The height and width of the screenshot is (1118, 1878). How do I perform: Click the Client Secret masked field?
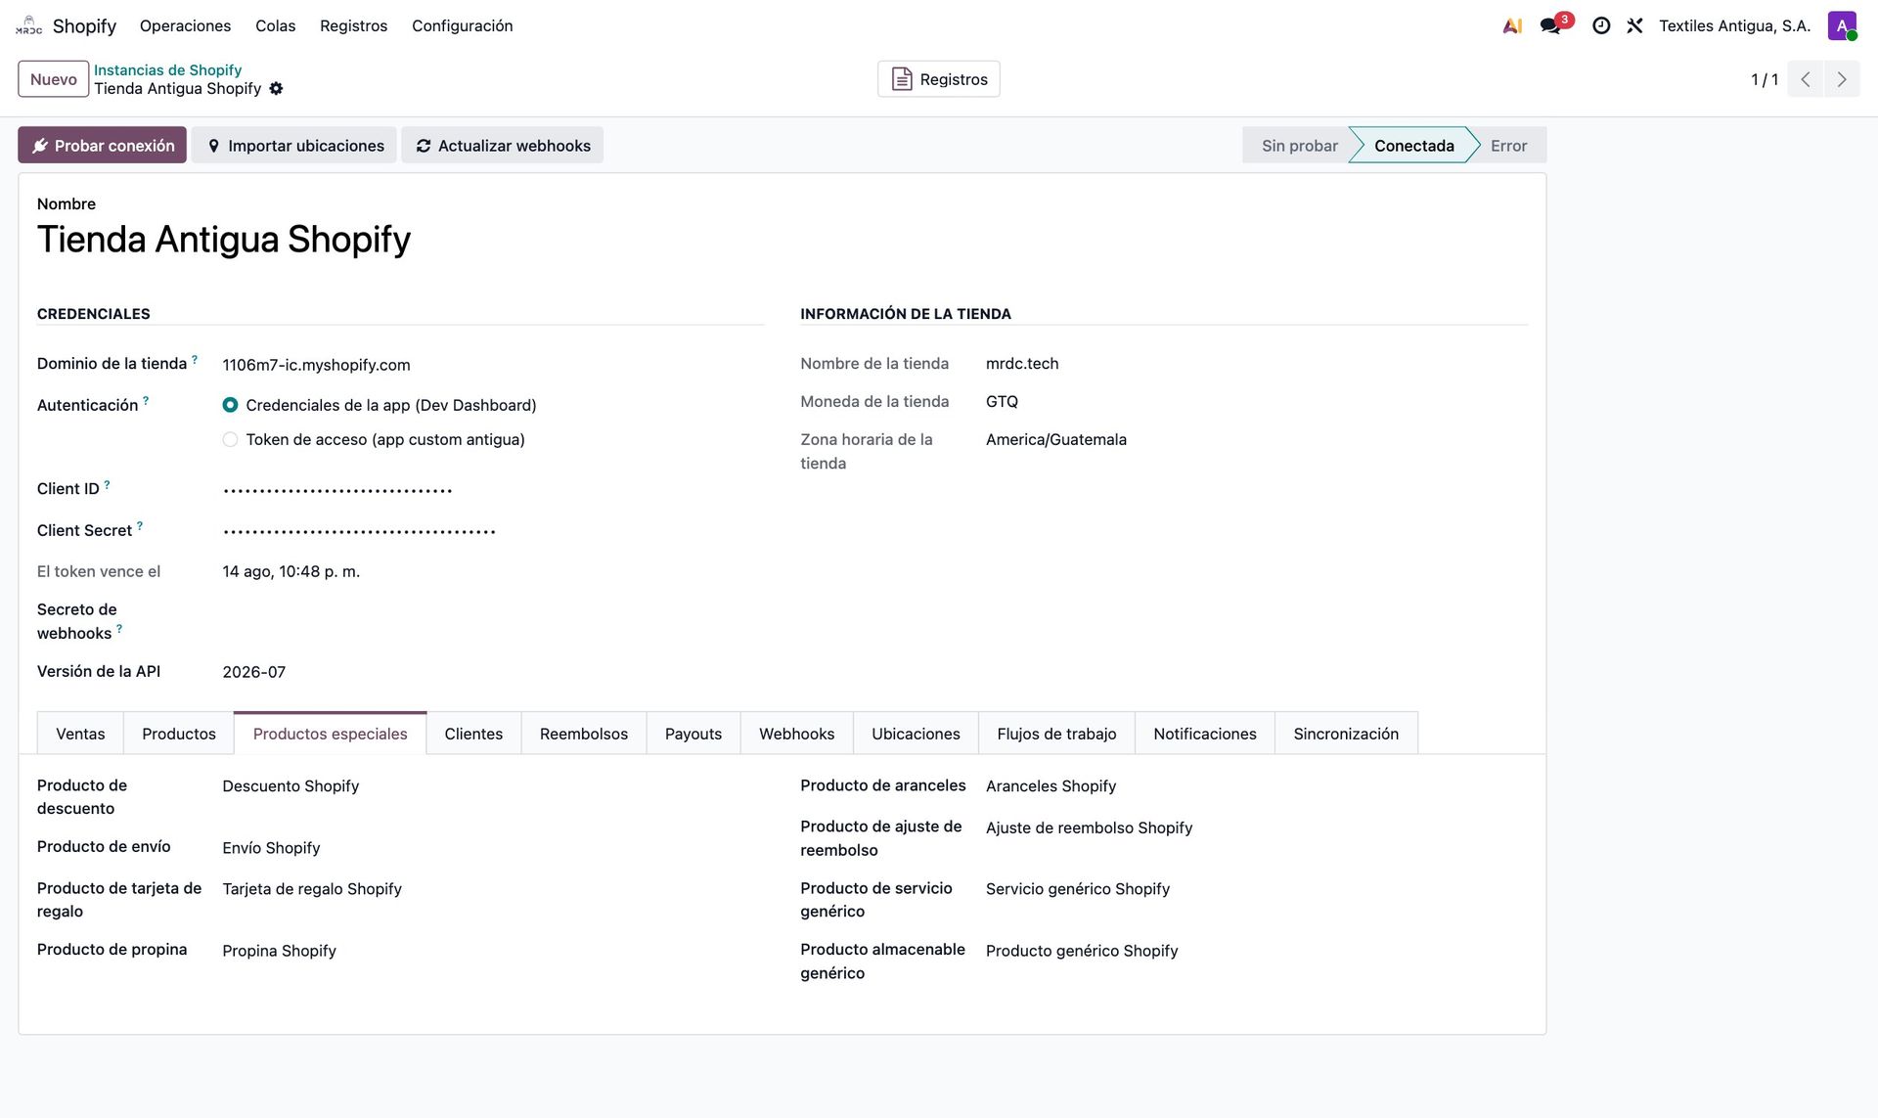[x=493, y=531]
